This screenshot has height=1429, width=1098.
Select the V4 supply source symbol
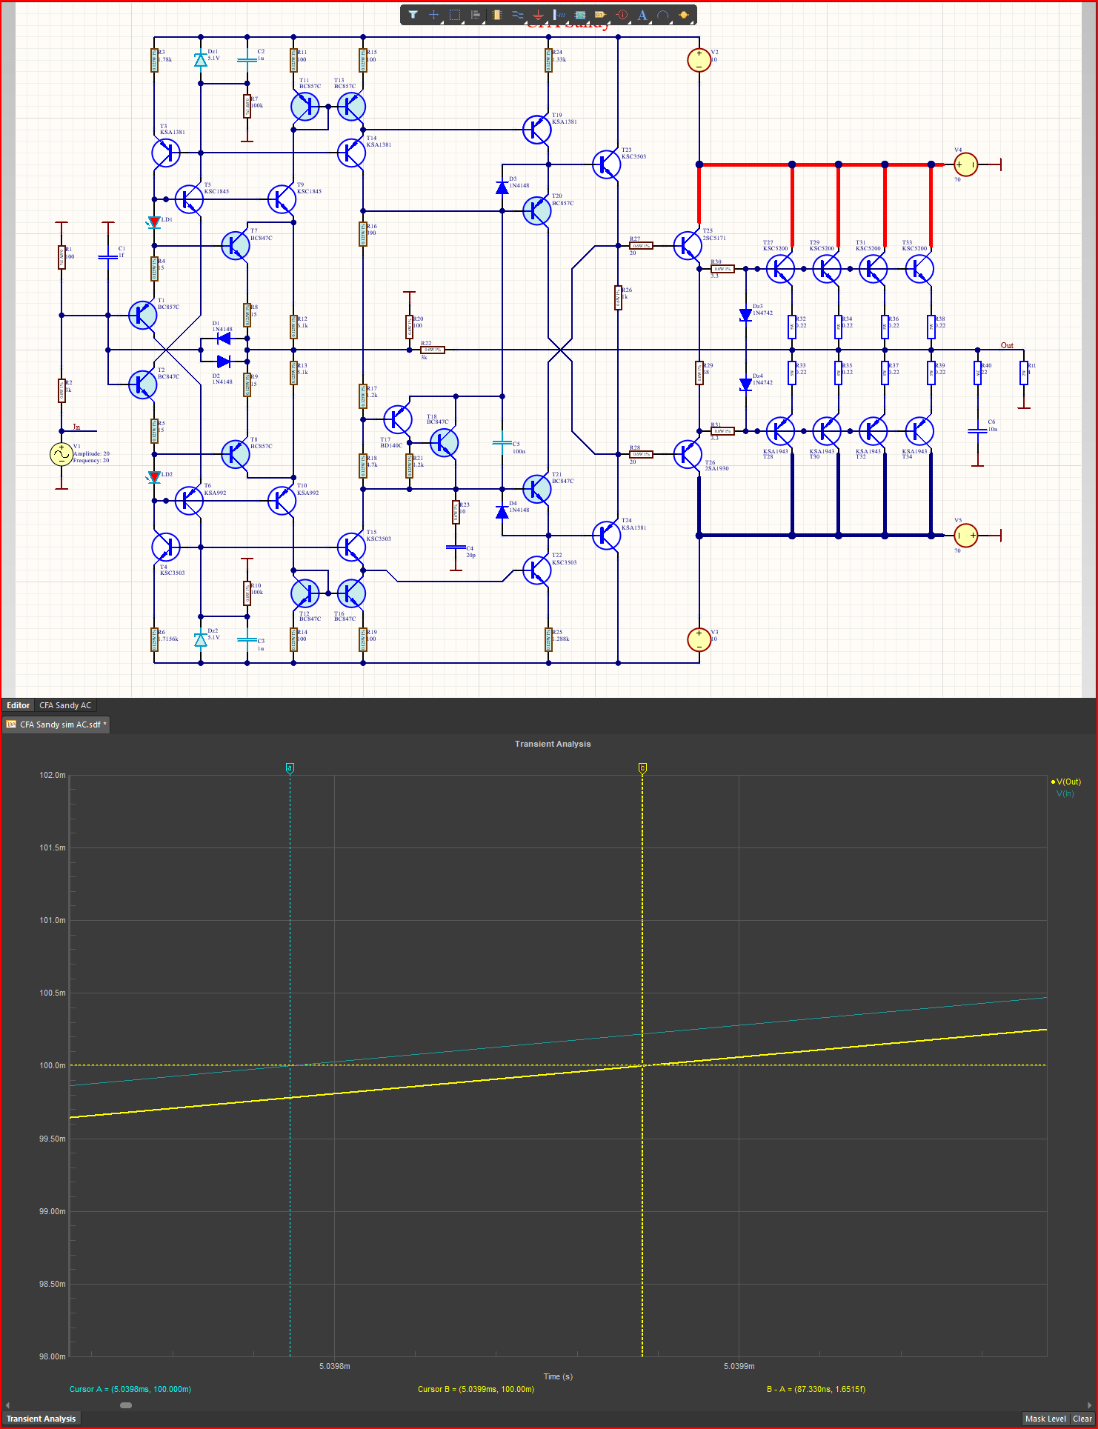point(965,164)
